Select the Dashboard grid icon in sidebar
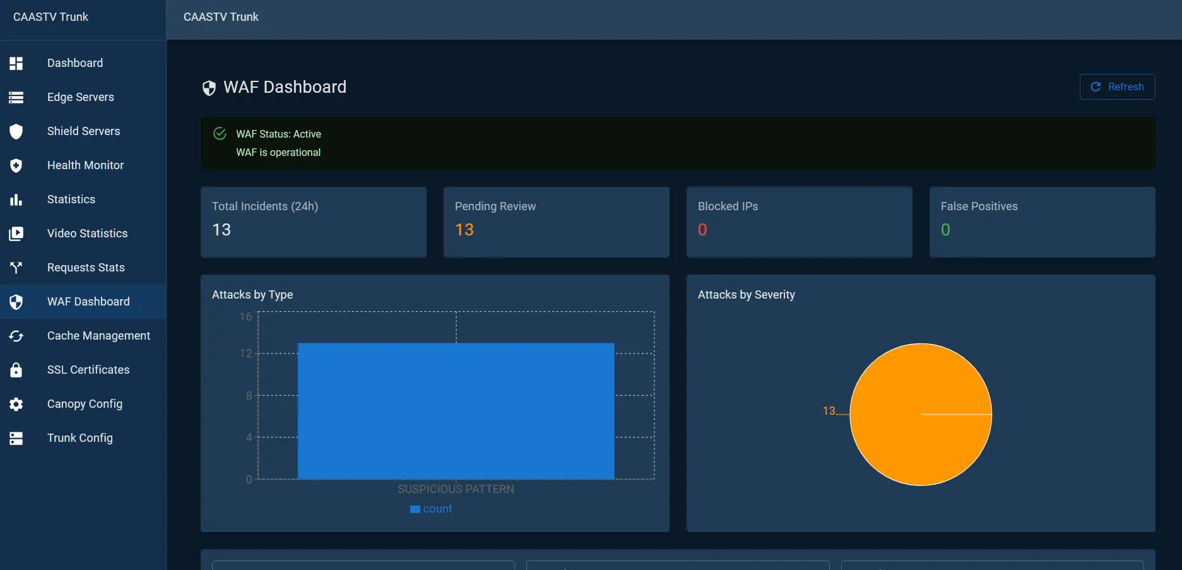 coord(16,63)
